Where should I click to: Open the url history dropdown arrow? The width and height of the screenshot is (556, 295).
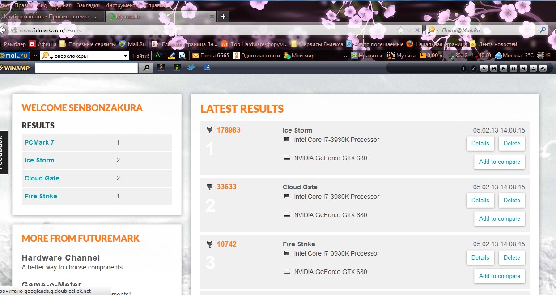click(409, 30)
